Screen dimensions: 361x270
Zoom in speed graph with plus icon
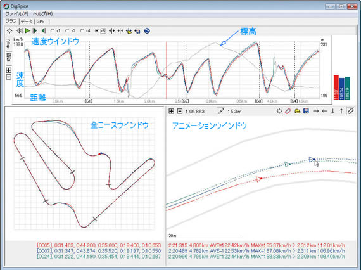point(8,70)
